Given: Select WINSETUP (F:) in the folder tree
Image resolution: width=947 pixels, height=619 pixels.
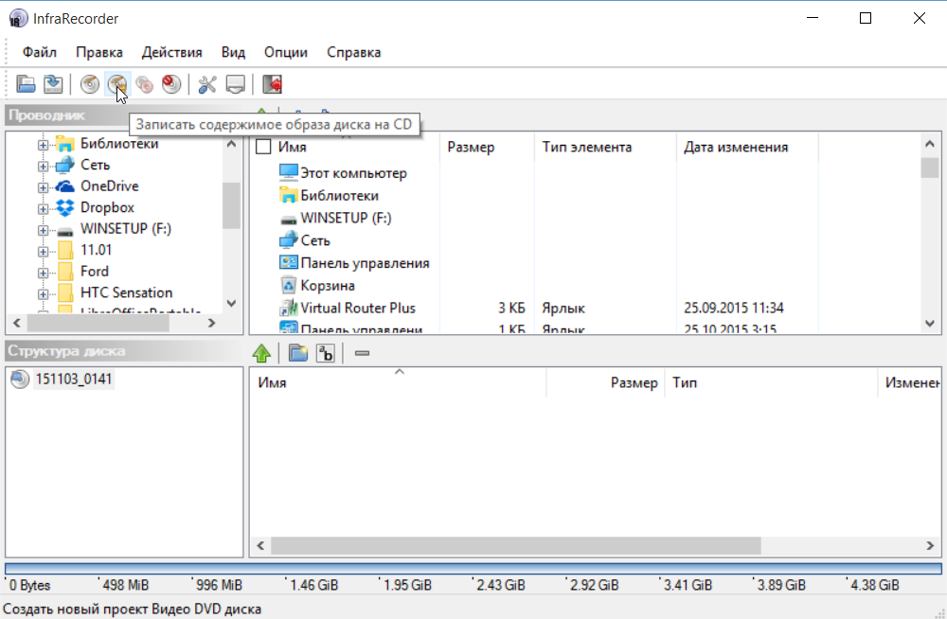Looking at the screenshot, I should [126, 229].
